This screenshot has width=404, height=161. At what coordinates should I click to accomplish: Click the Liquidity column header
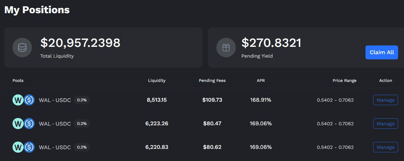point(157,80)
